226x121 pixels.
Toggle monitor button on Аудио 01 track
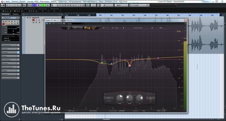36,20
